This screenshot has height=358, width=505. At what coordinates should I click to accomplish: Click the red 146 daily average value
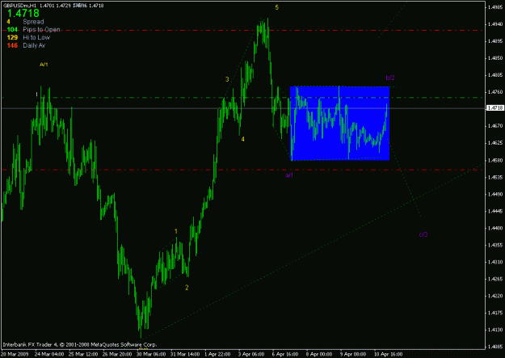(x=12, y=45)
